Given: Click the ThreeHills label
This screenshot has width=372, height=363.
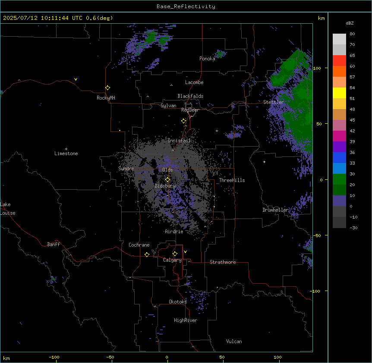Looking at the screenshot, I should tap(232, 180).
